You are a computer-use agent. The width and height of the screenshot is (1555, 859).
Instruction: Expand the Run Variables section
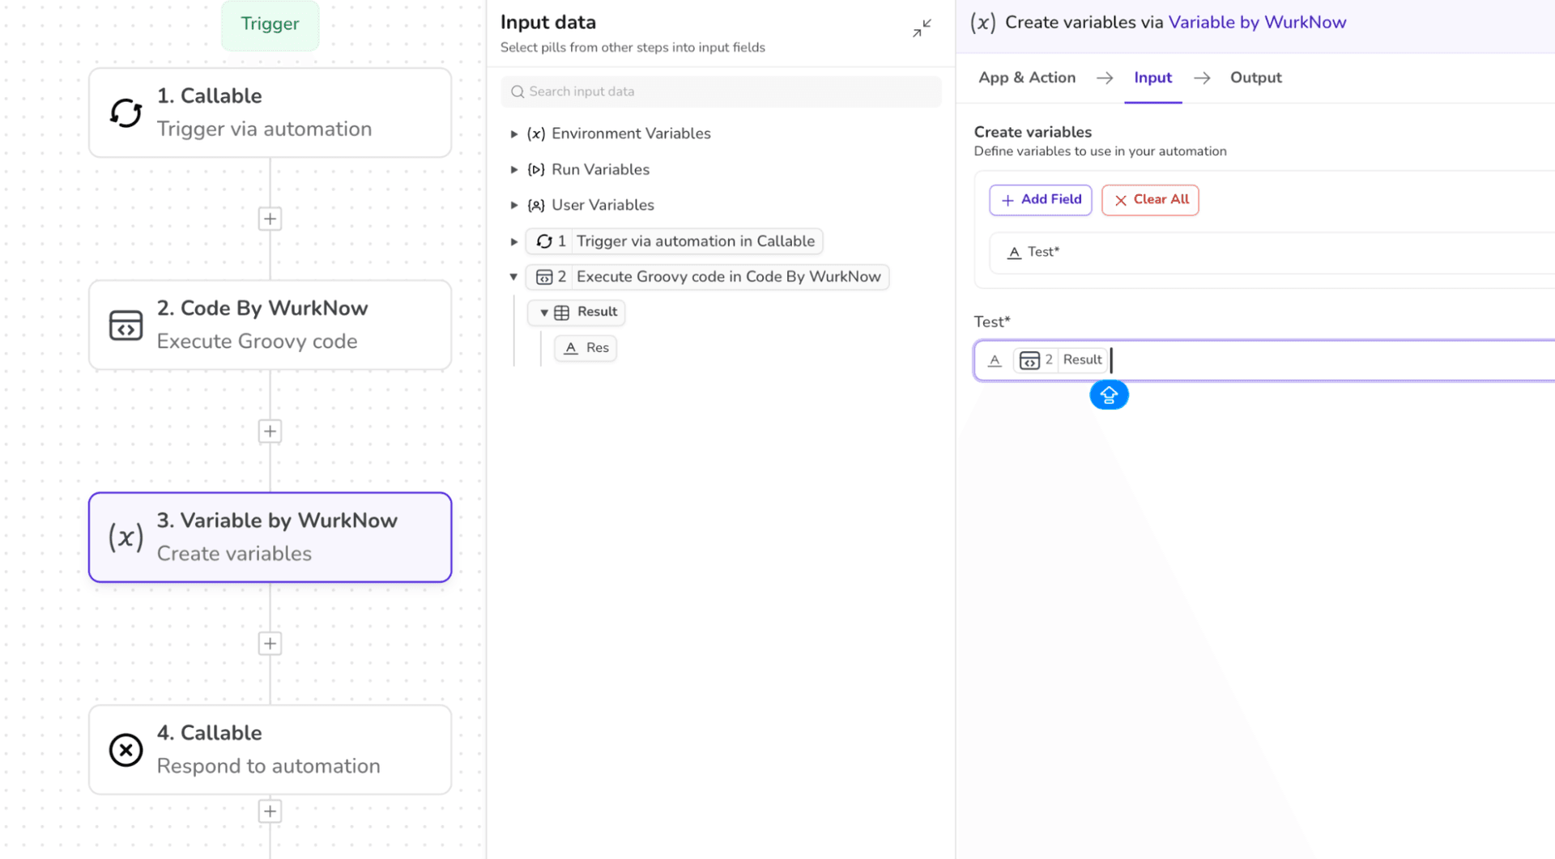pos(514,170)
